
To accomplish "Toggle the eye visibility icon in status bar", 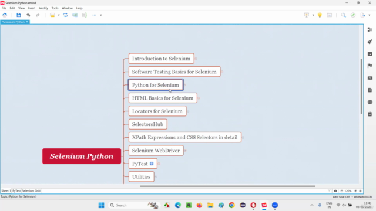I will (x=335, y=191).
